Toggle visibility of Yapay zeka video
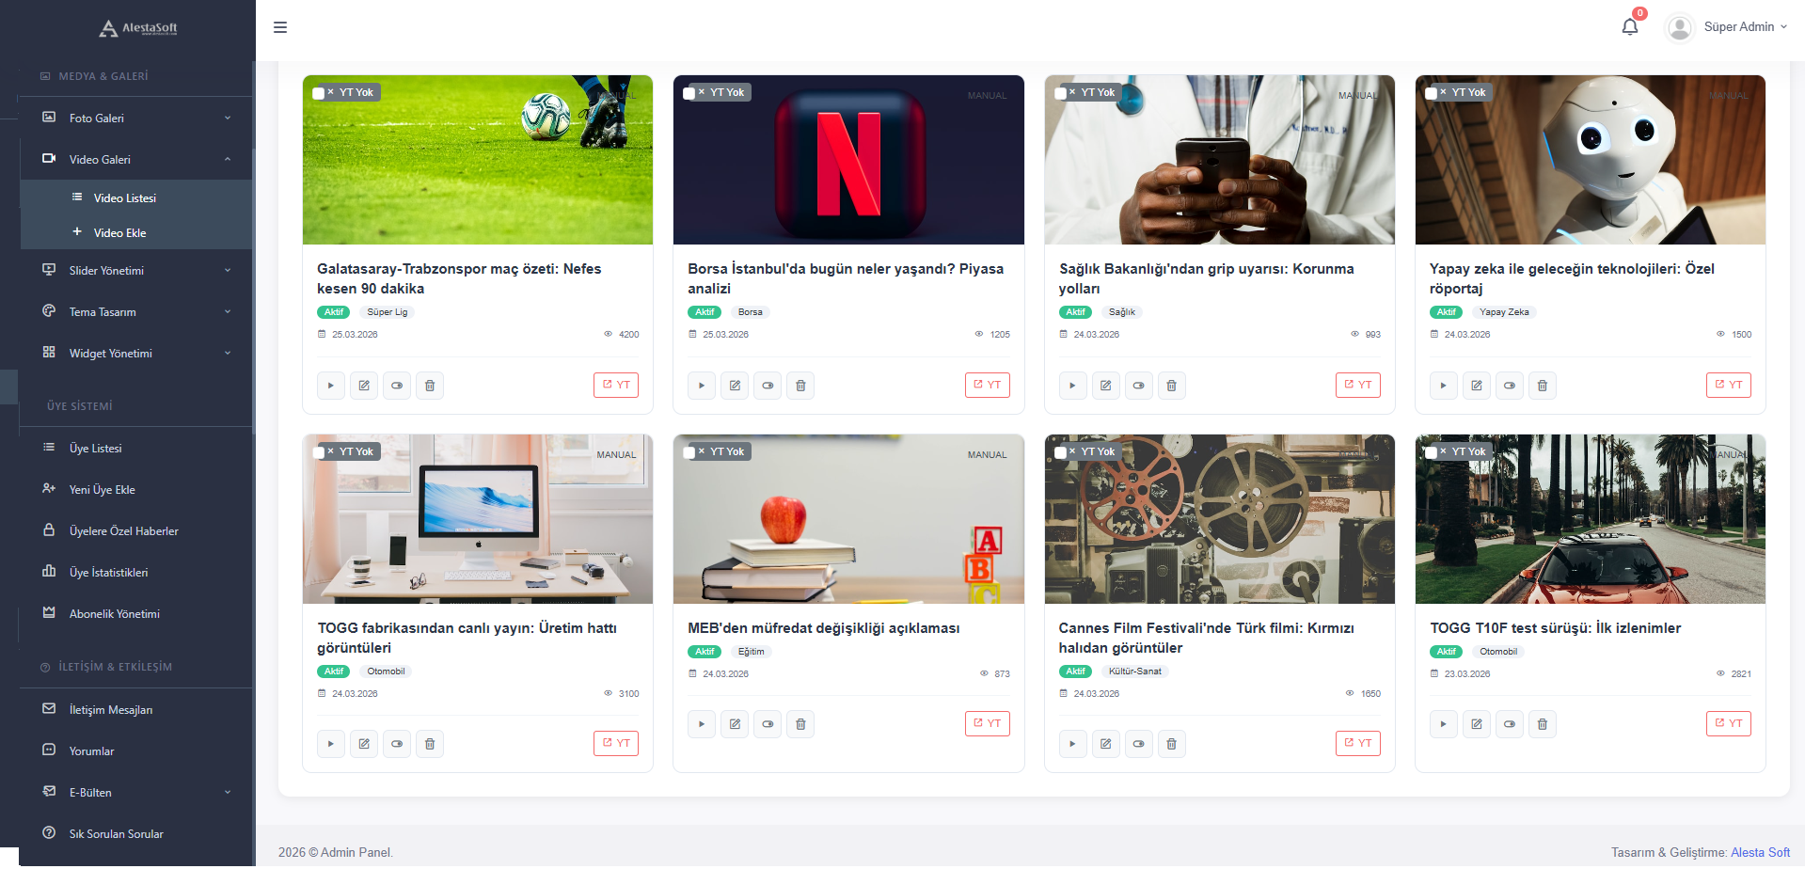The height and width of the screenshot is (869, 1805). (1509, 386)
